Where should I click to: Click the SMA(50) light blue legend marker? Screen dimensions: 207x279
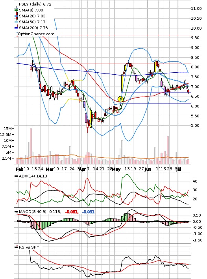[16, 22]
